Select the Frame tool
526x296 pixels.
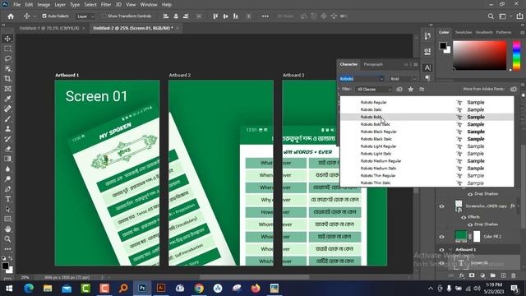coord(7,89)
